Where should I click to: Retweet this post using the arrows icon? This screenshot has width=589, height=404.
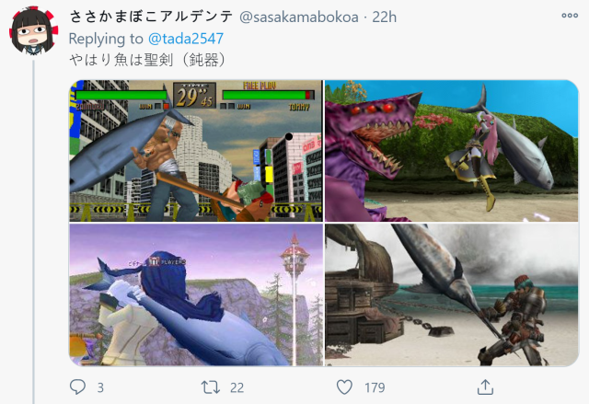[x=211, y=387]
